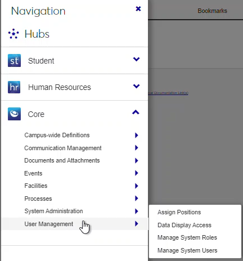Image resolution: width=243 pixels, height=261 pixels.
Task: Expand the Human Resources chevron
Action: 136,86
